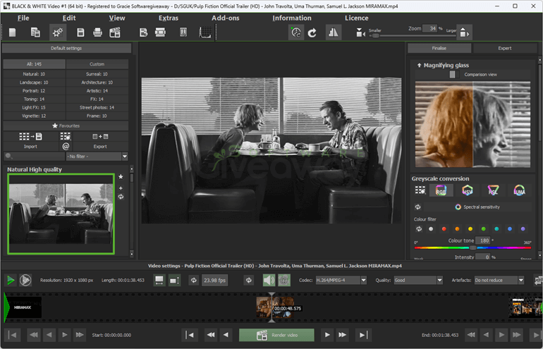
Task: Select the Custom presets category
Action: 97,64
